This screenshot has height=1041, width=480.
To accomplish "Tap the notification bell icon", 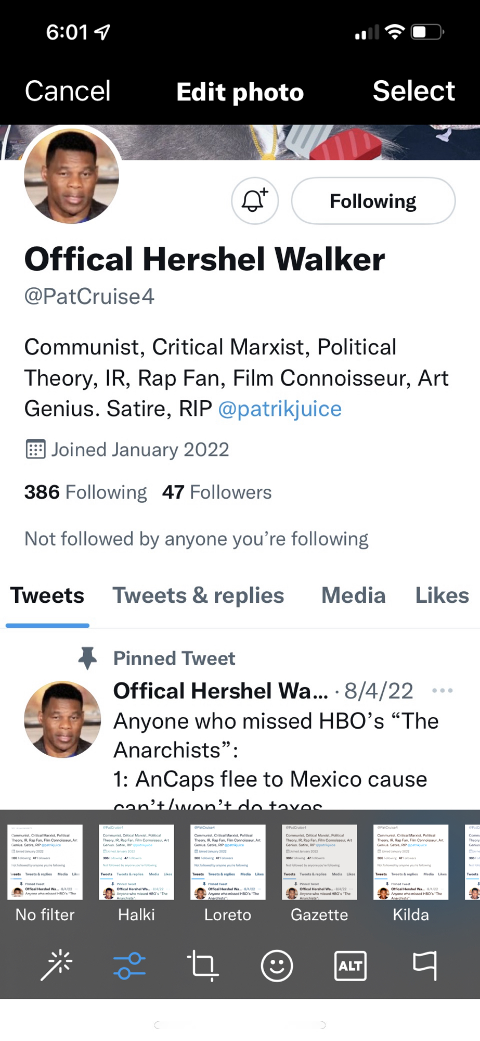I will (x=255, y=201).
